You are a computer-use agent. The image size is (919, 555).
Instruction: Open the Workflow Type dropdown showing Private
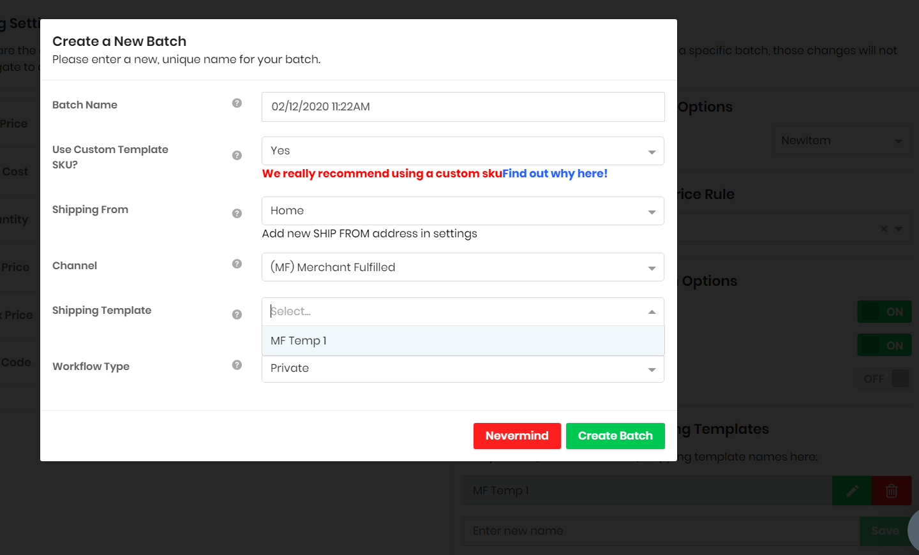tap(463, 369)
